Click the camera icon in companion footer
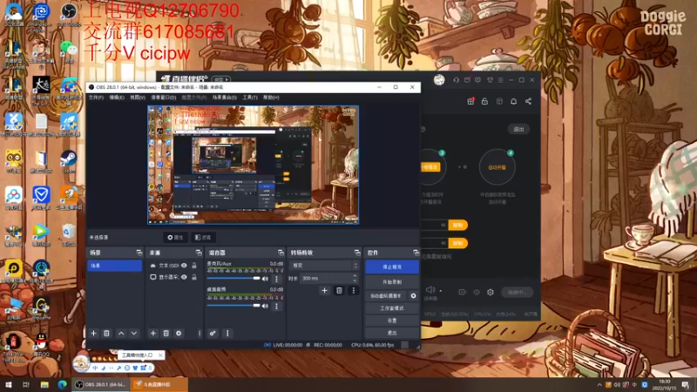Viewport: 697px width, 392px height. coord(462,292)
